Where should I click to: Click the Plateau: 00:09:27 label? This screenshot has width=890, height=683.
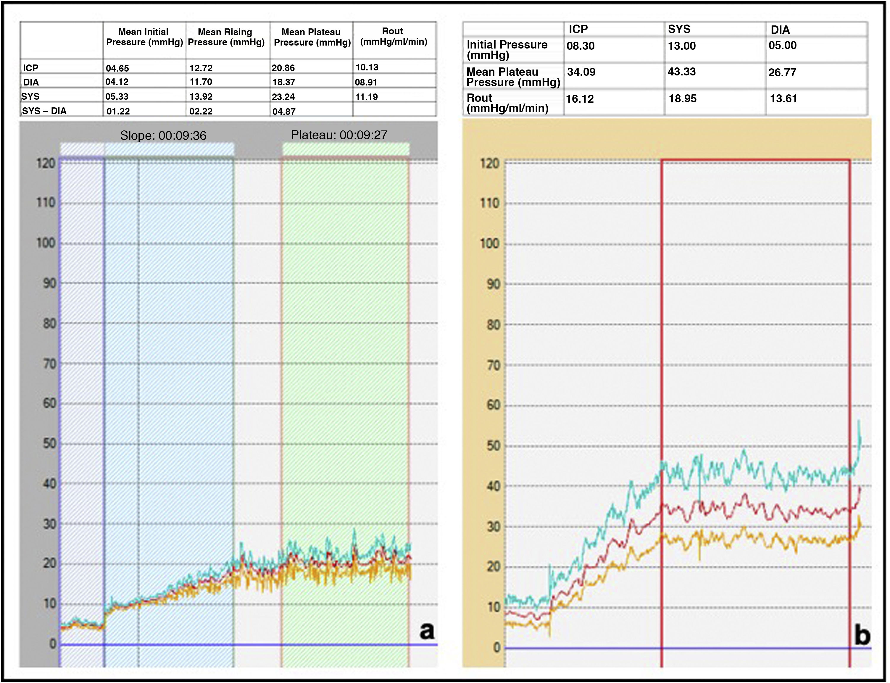click(x=339, y=135)
